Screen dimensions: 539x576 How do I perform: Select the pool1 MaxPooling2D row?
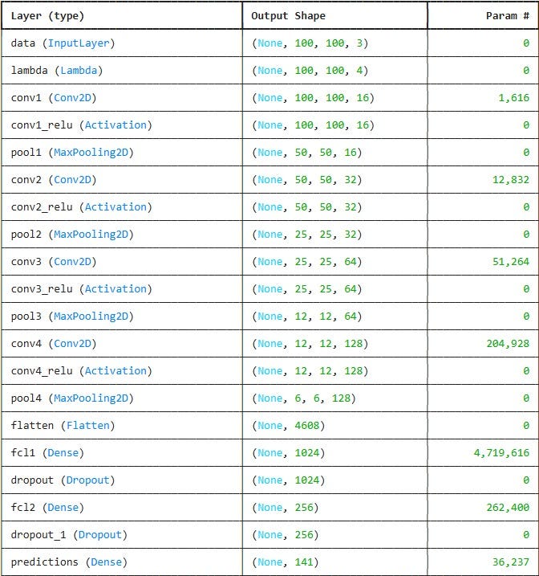click(269, 153)
